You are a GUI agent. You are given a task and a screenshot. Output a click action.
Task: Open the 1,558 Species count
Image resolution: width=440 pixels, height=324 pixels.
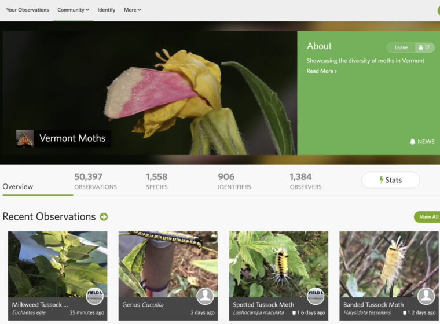point(156,181)
